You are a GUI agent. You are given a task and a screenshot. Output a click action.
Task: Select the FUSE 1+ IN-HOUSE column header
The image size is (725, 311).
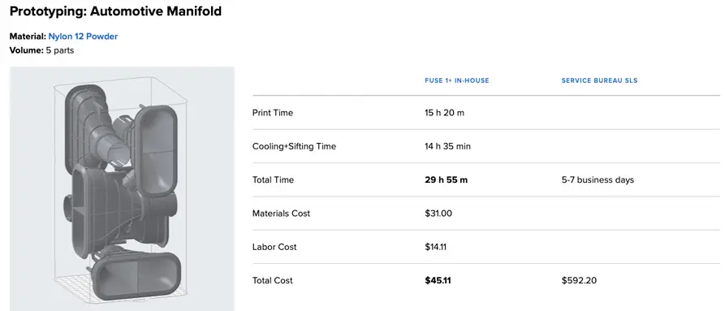(x=457, y=80)
